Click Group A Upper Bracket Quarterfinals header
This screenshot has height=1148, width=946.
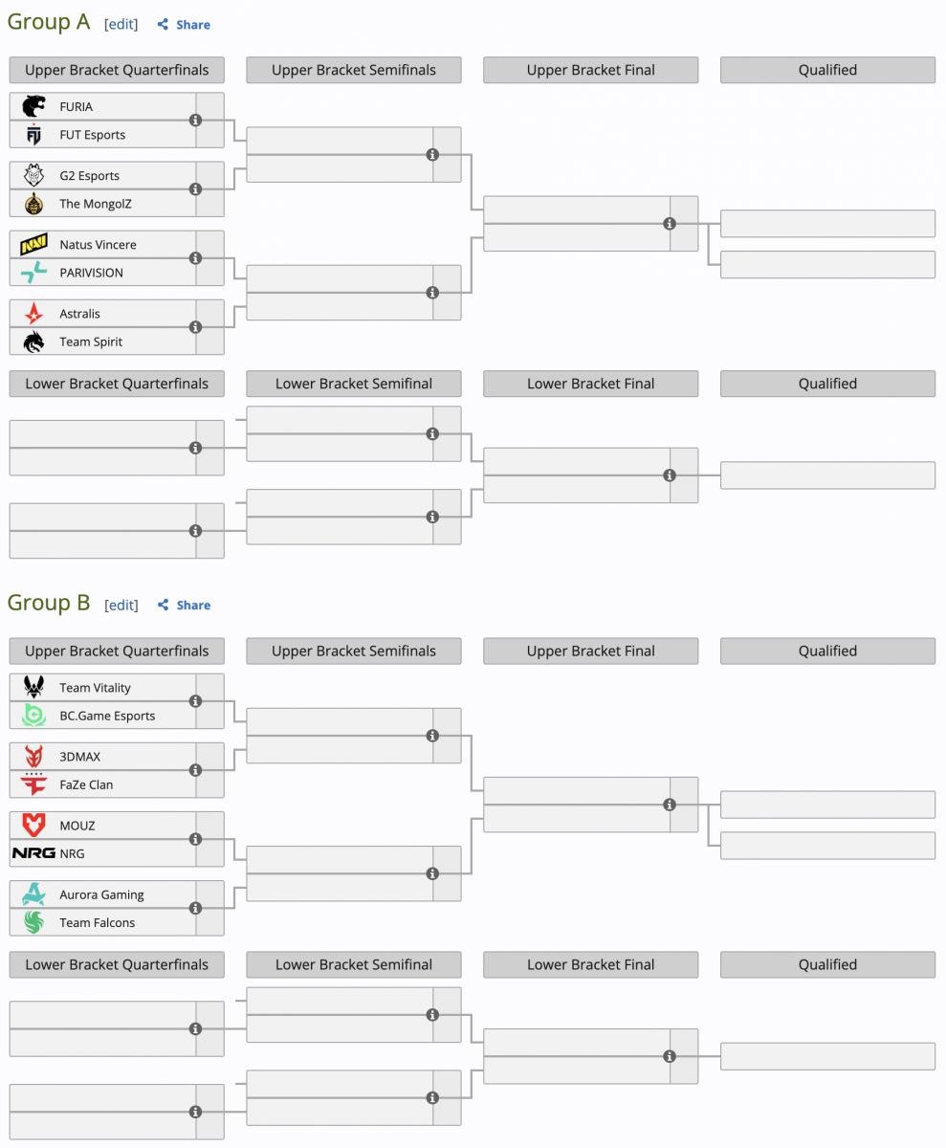coord(117,70)
